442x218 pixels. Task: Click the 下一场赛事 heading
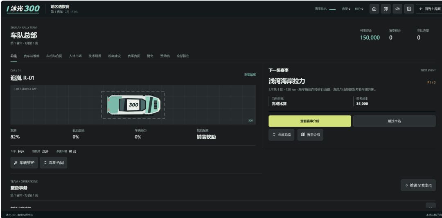click(279, 70)
